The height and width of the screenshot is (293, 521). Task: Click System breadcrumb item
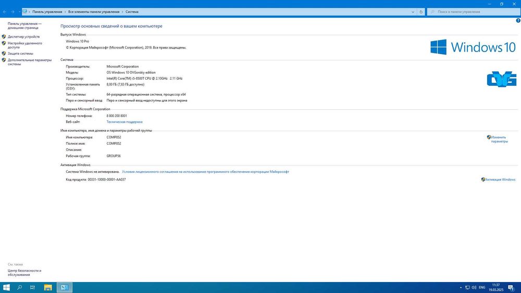pyautogui.click(x=132, y=11)
